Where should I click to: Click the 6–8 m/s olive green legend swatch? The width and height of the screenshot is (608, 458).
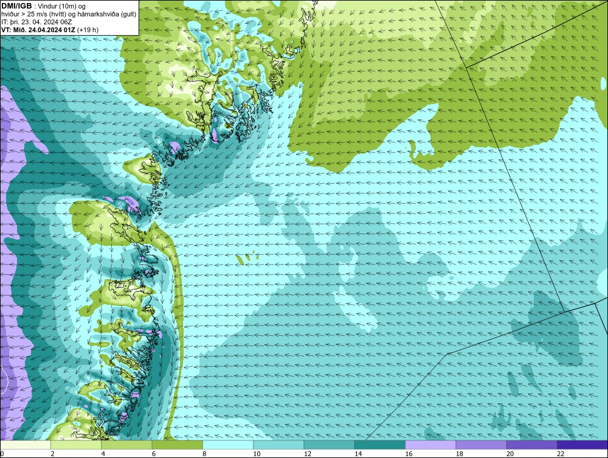(177, 445)
